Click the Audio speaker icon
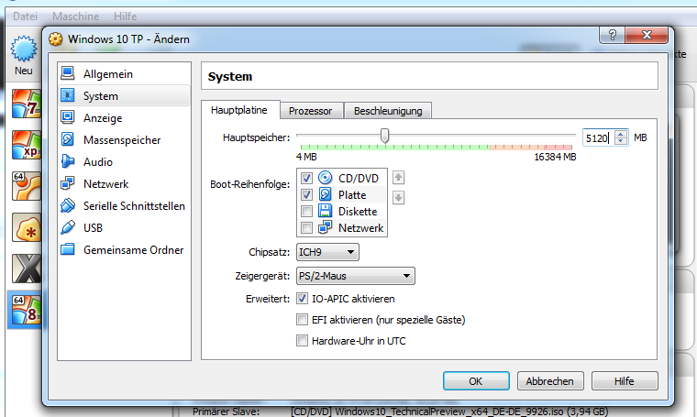The width and height of the screenshot is (697, 417). [x=68, y=161]
